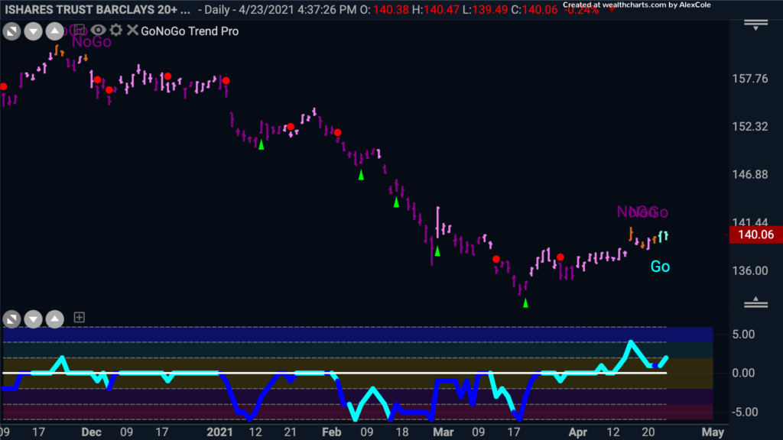Remove the GoNoGo Trend Pro indicator

[x=132, y=31]
